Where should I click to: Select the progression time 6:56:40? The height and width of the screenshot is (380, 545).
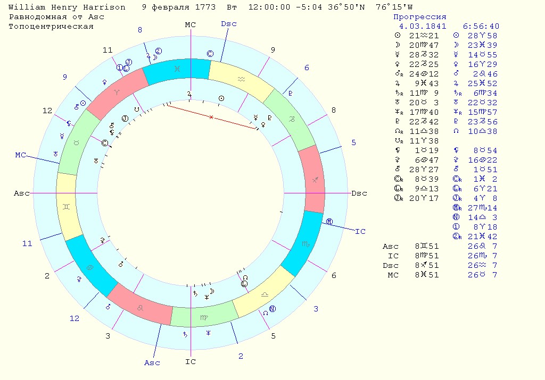point(481,27)
